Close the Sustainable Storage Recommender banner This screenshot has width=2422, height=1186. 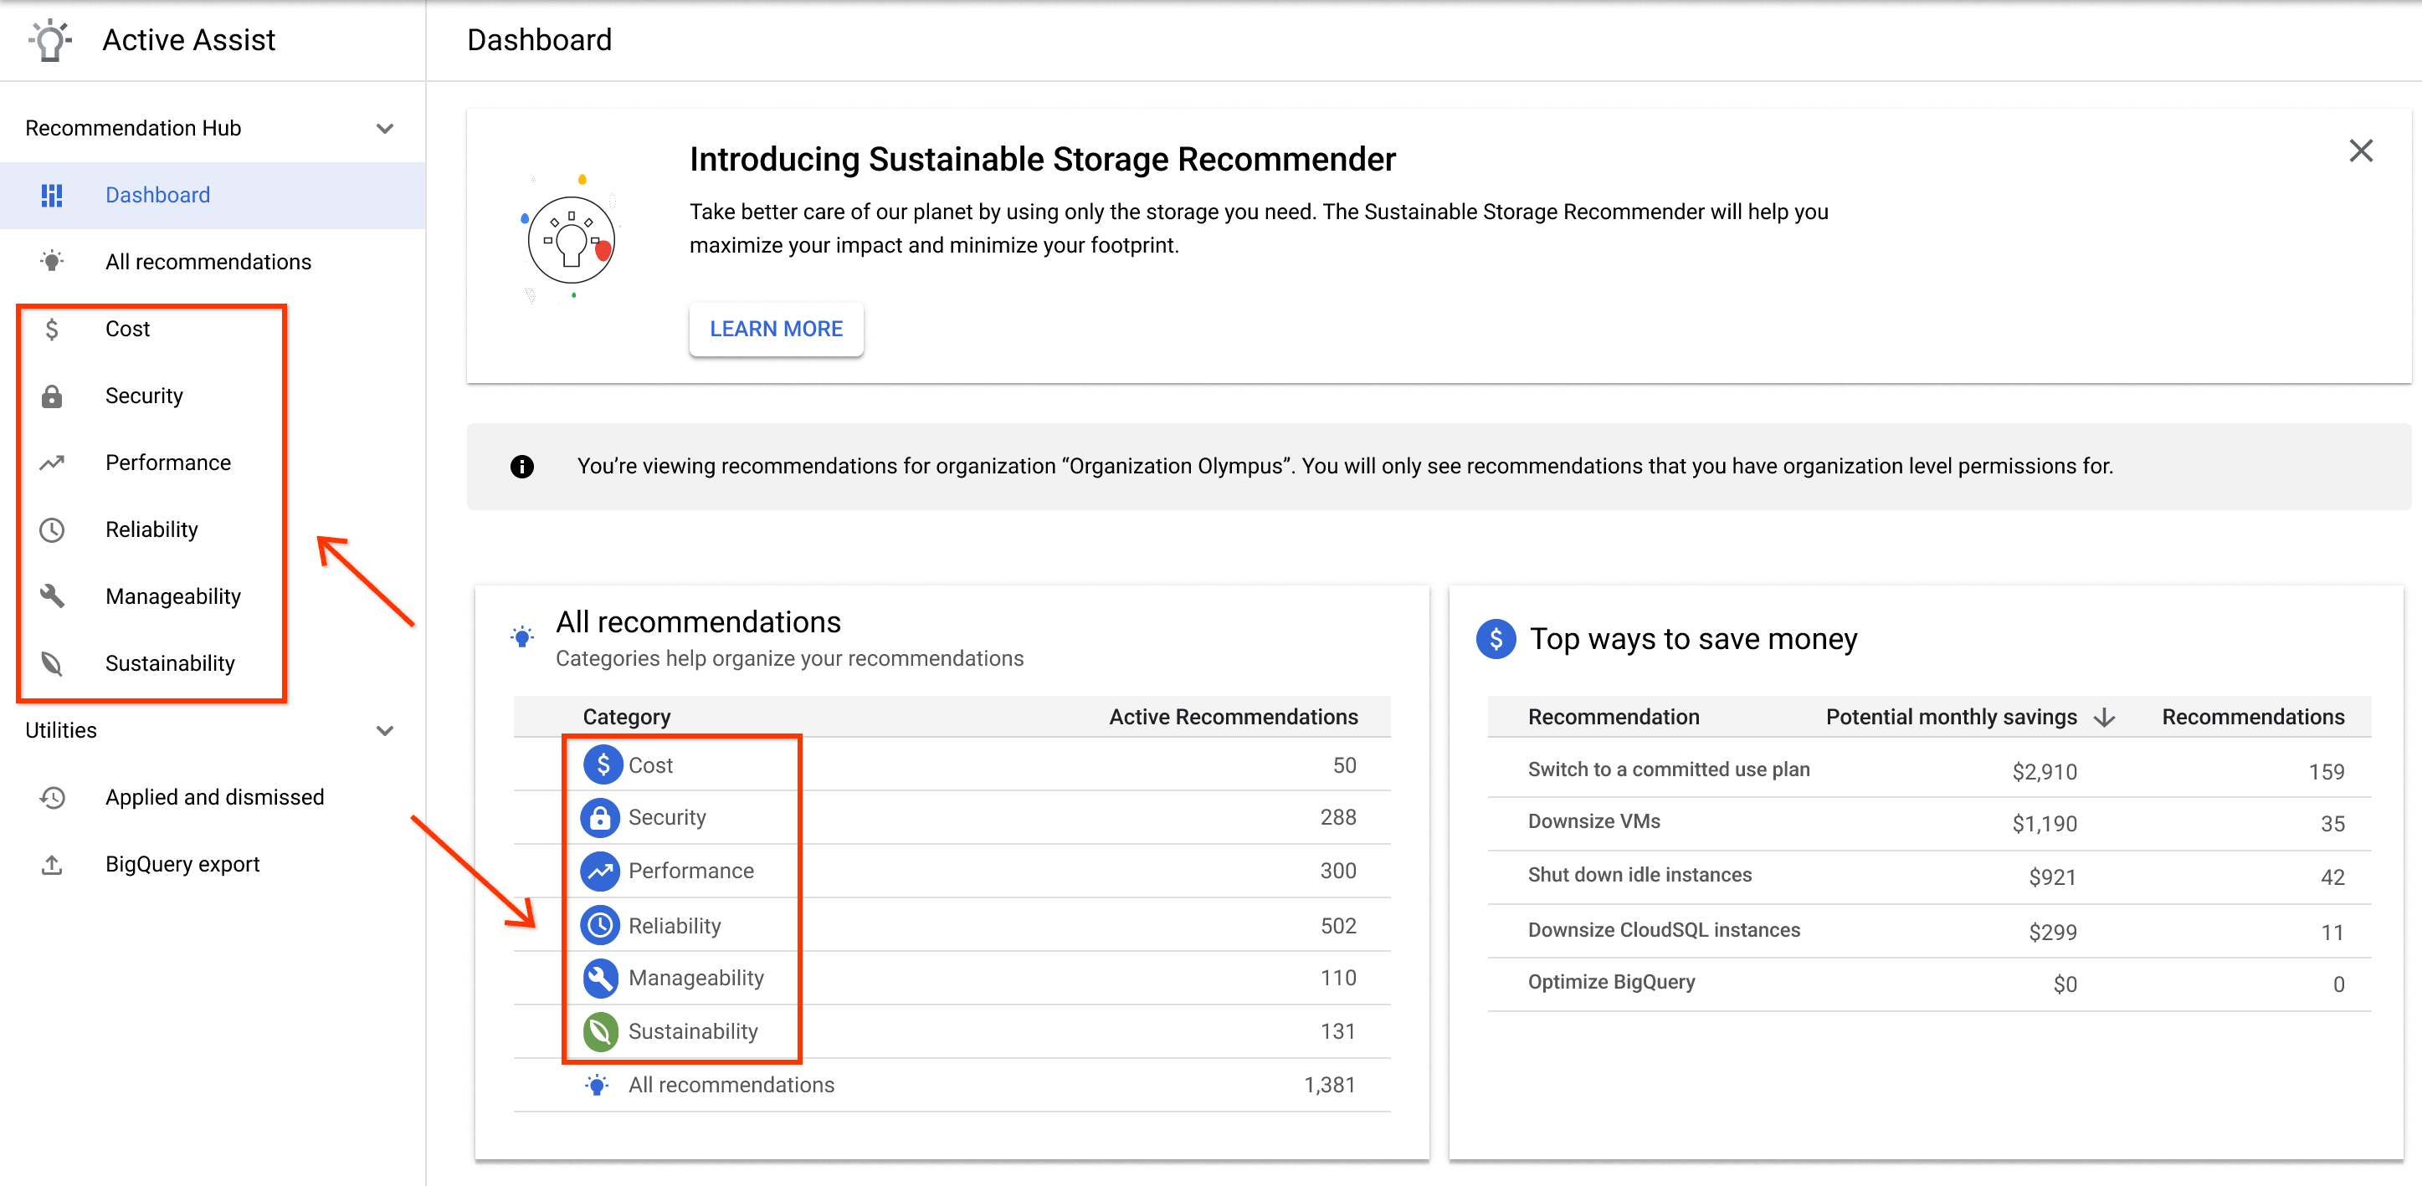click(2360, 150)
